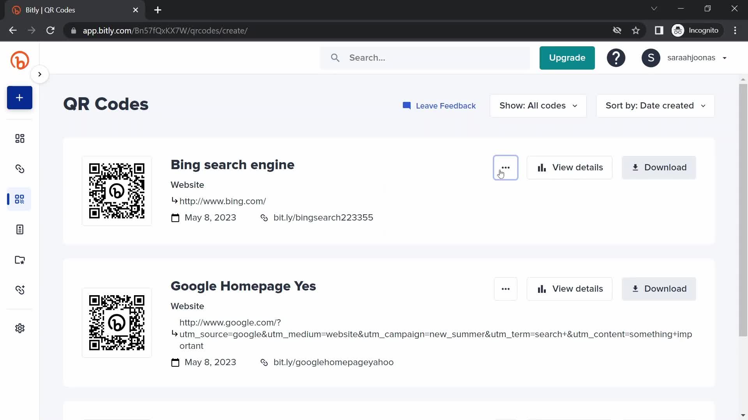Click the site lock icon
The image size is (748, 420).
pos(73,30)
